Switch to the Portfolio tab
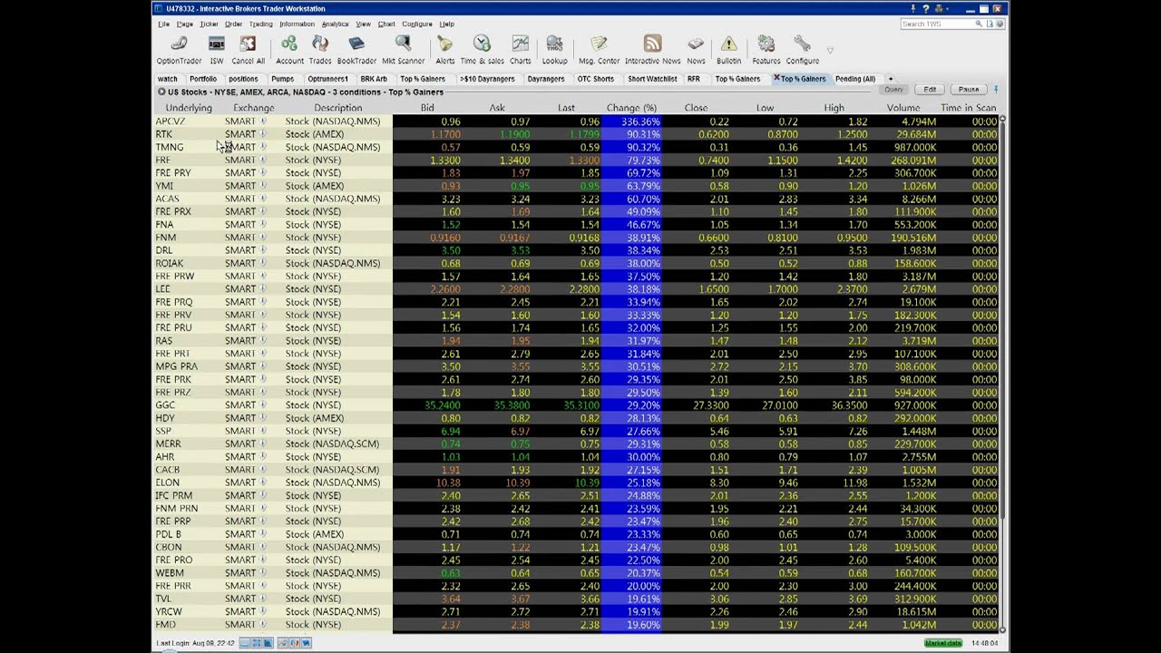Viewport: 1161px width, 653px height. 203,79
